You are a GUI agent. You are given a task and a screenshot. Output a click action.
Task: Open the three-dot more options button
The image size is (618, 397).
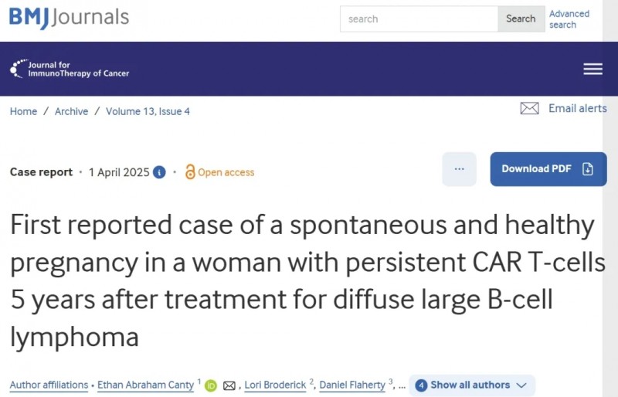click(x=459, y=168)
